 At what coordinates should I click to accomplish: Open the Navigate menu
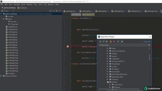pos(17,5)
